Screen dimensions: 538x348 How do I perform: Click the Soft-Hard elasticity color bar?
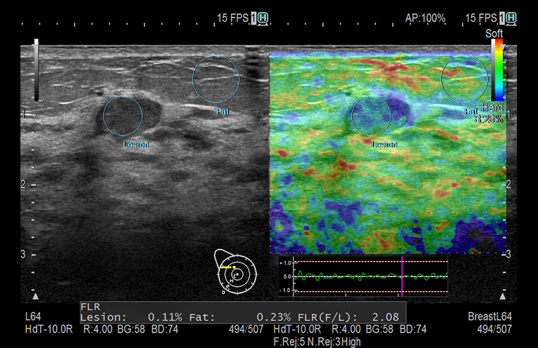[497, 70]
